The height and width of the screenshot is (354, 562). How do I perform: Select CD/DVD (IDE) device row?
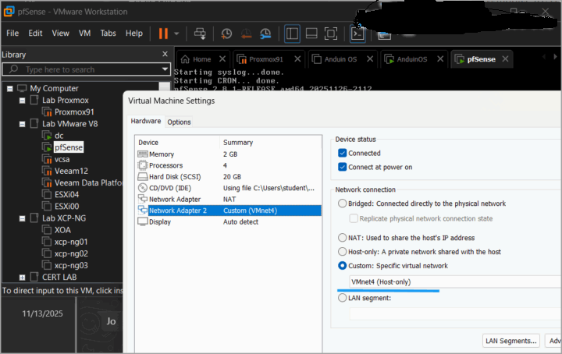click(228, 188)
